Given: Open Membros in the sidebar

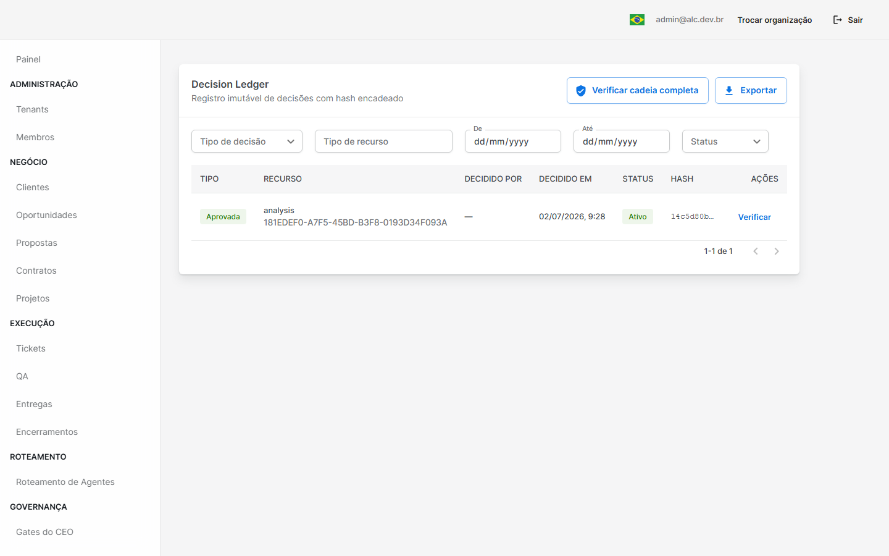Looking at the screenshot, I should click(35, 137).
